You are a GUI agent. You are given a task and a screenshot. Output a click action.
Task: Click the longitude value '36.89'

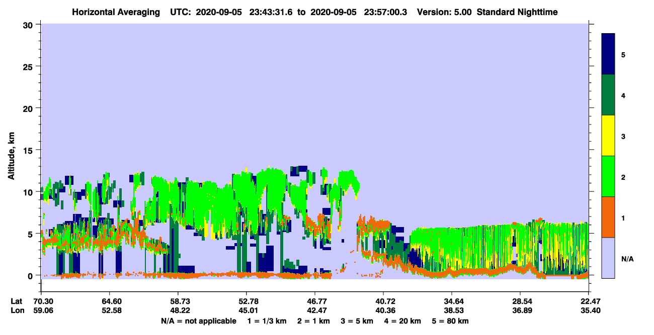(520, 310)
